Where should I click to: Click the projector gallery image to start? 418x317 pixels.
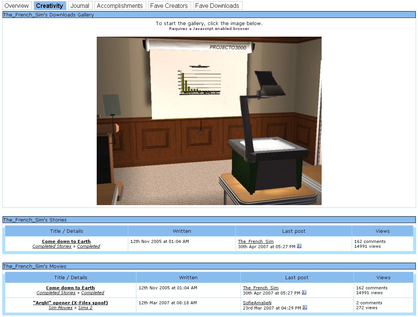tap(209, 121)
